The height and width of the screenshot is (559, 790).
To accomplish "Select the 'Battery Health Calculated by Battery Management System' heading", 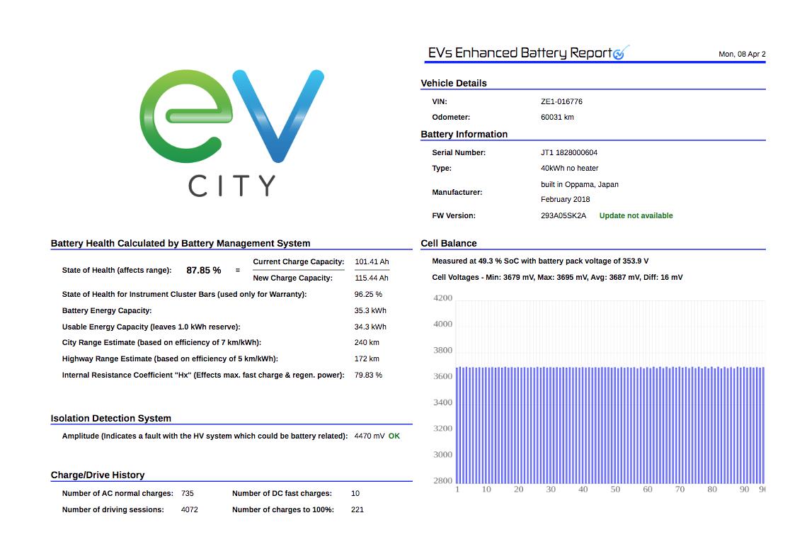I will [181, 243].
